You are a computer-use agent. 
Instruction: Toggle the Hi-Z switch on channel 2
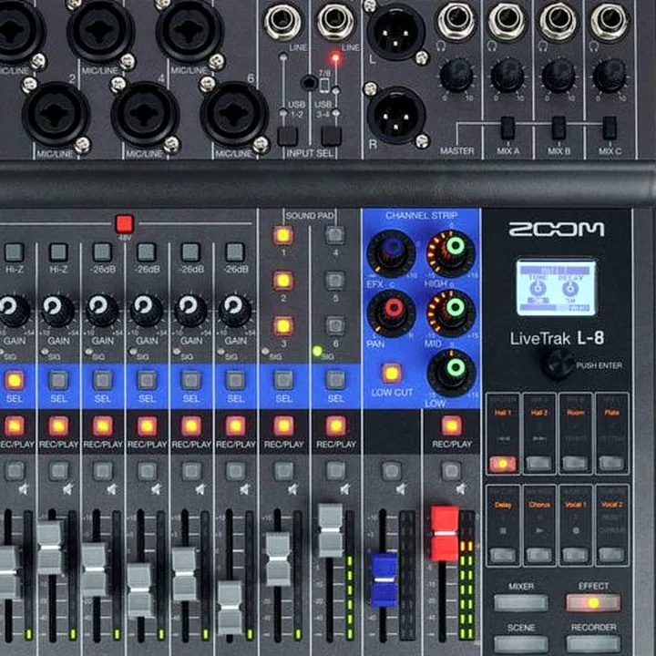58,252
